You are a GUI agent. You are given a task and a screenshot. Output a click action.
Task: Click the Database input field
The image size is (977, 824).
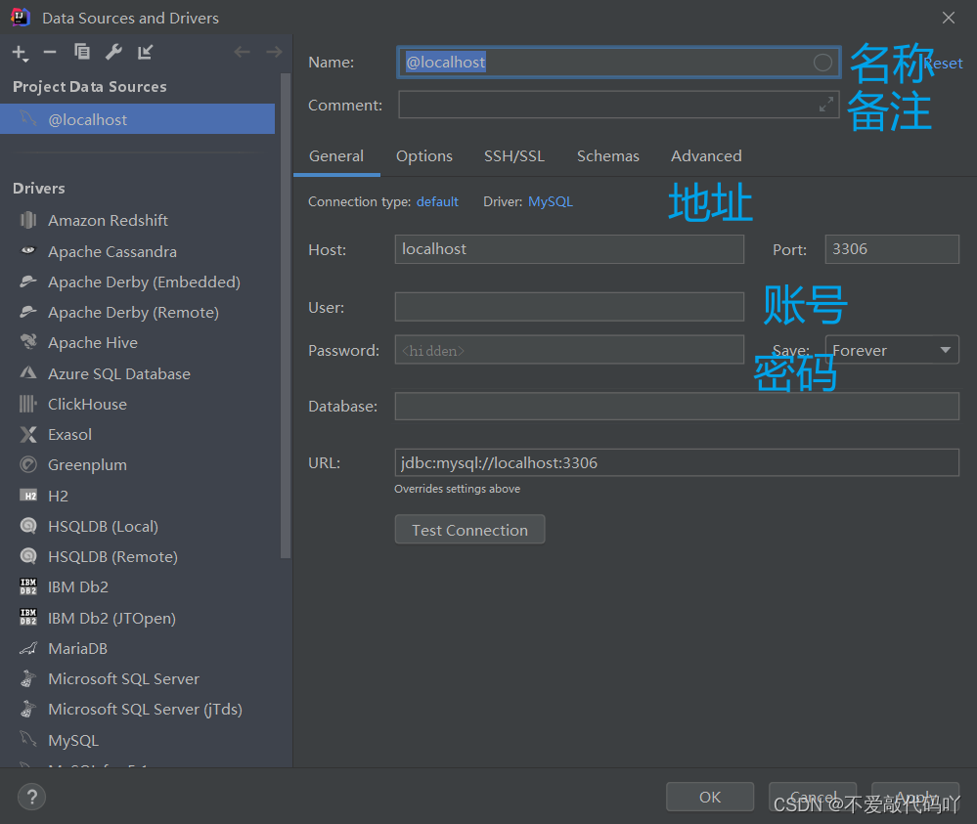pyautogui.click(x=677, y=406)
